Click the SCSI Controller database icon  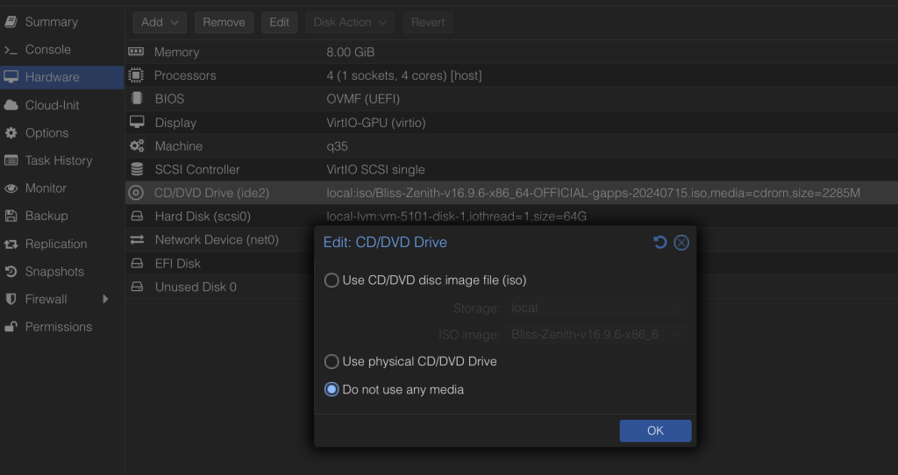pos(137,170)
